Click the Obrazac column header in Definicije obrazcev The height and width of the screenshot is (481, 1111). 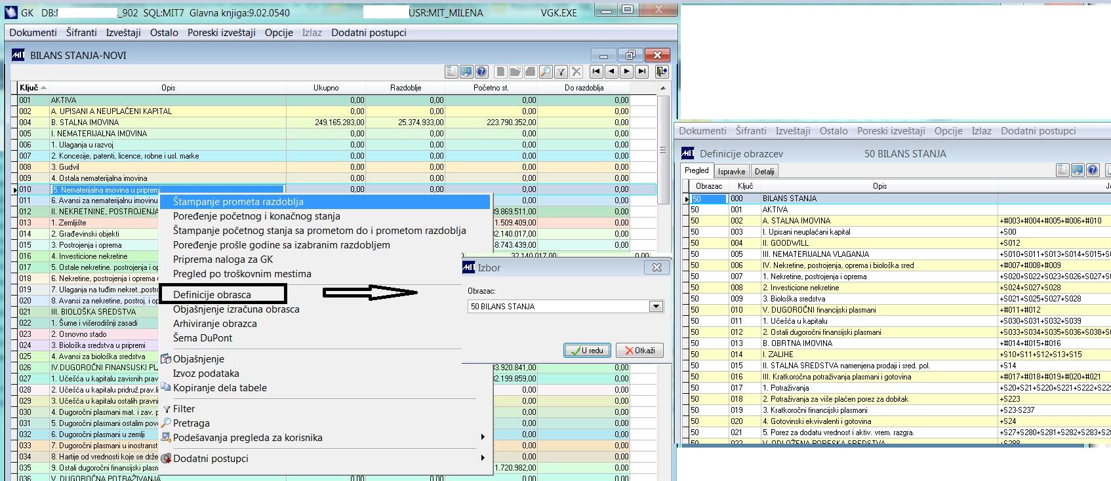pos(709,186)
